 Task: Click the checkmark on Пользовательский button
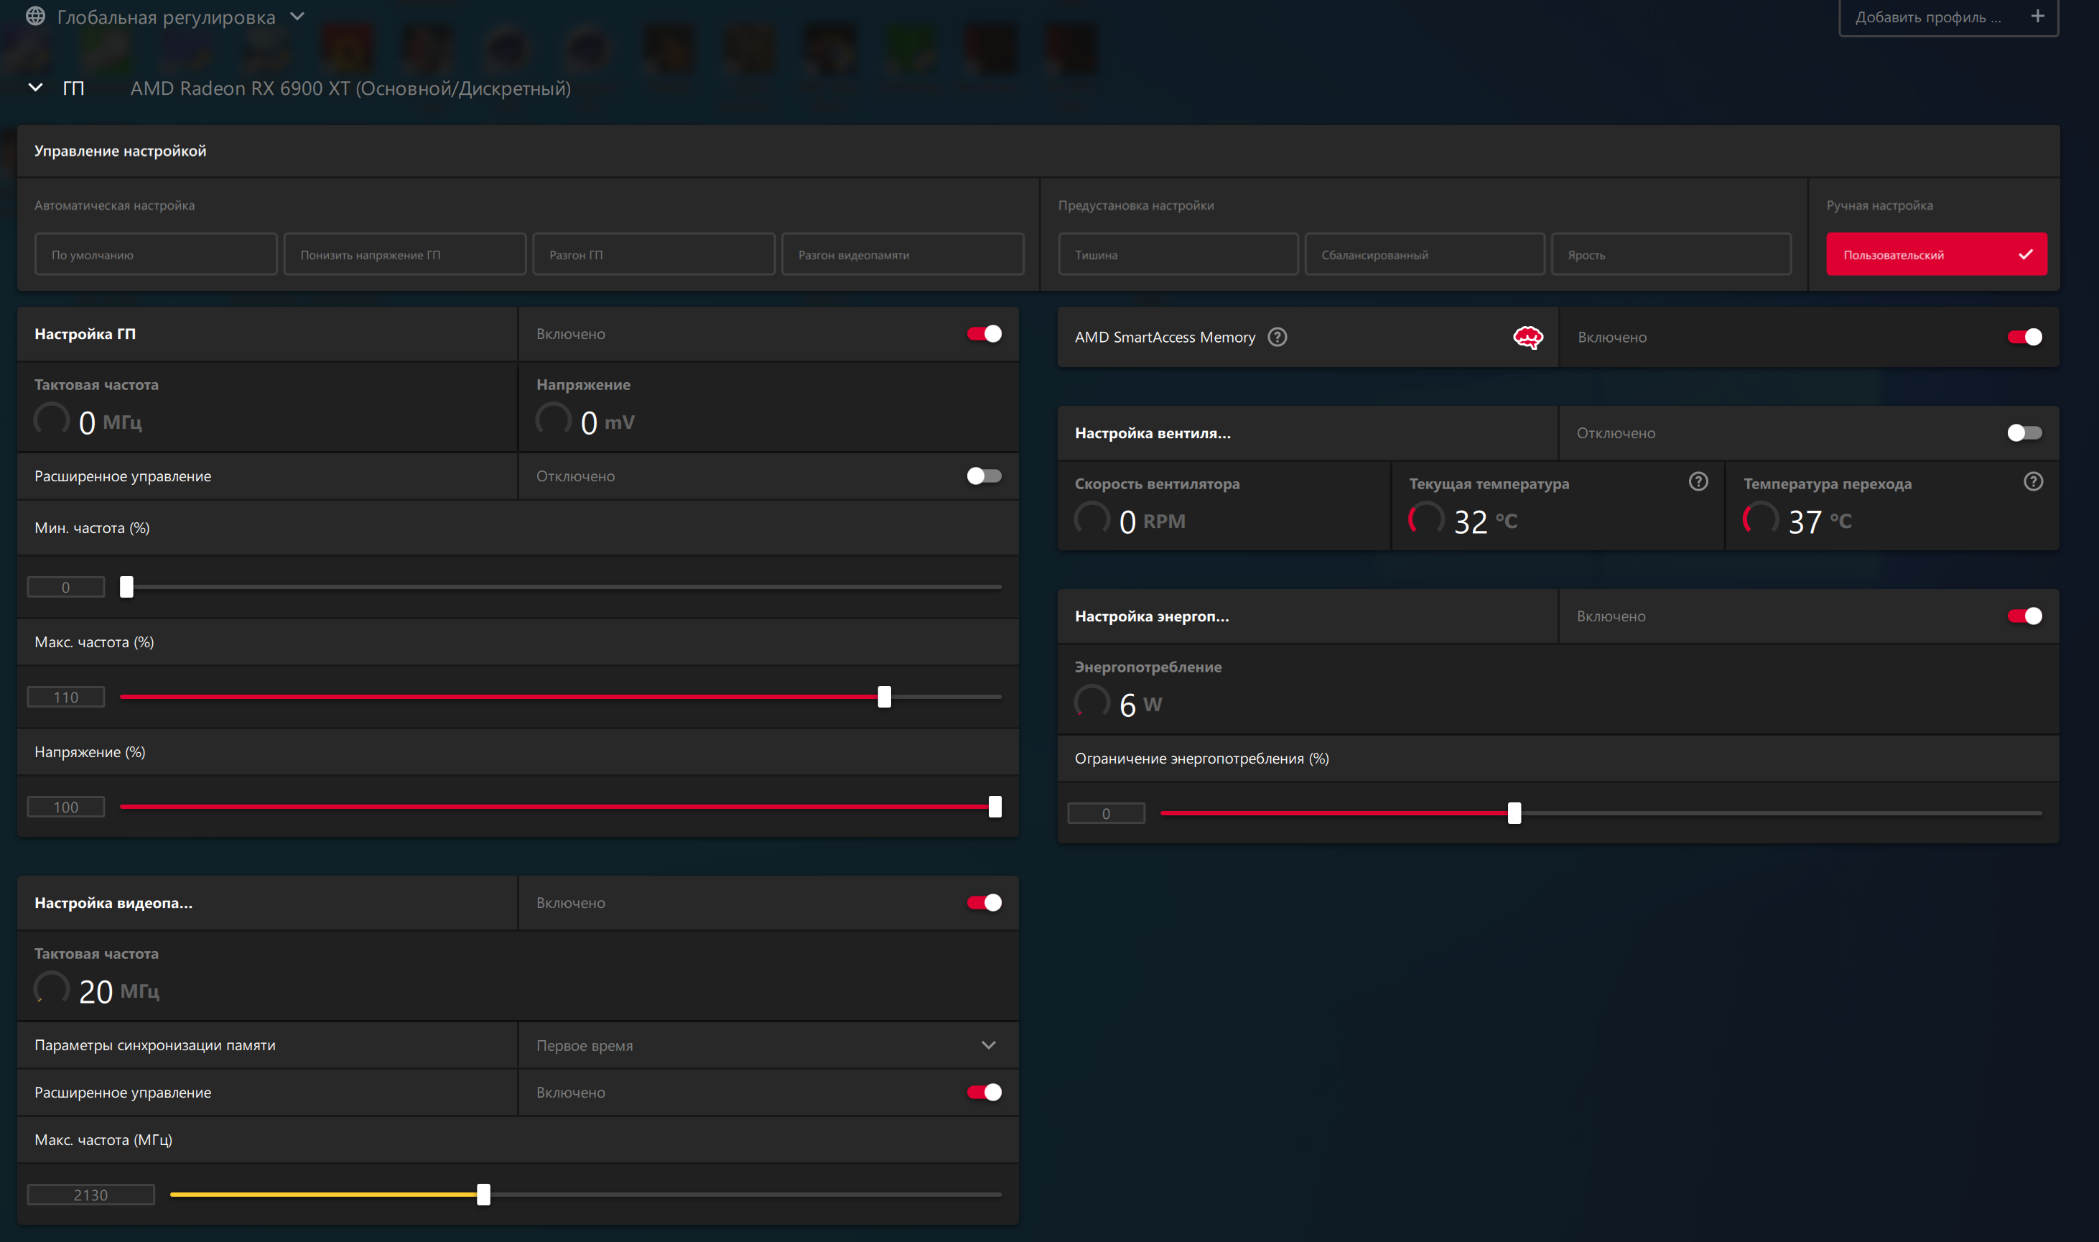tap(2025, 254)
